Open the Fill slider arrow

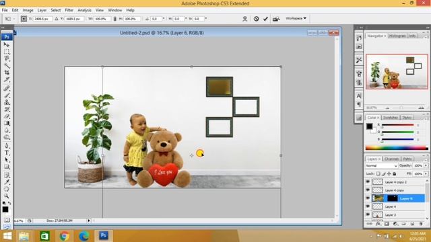pyautogui.click(x=426, y=173)
